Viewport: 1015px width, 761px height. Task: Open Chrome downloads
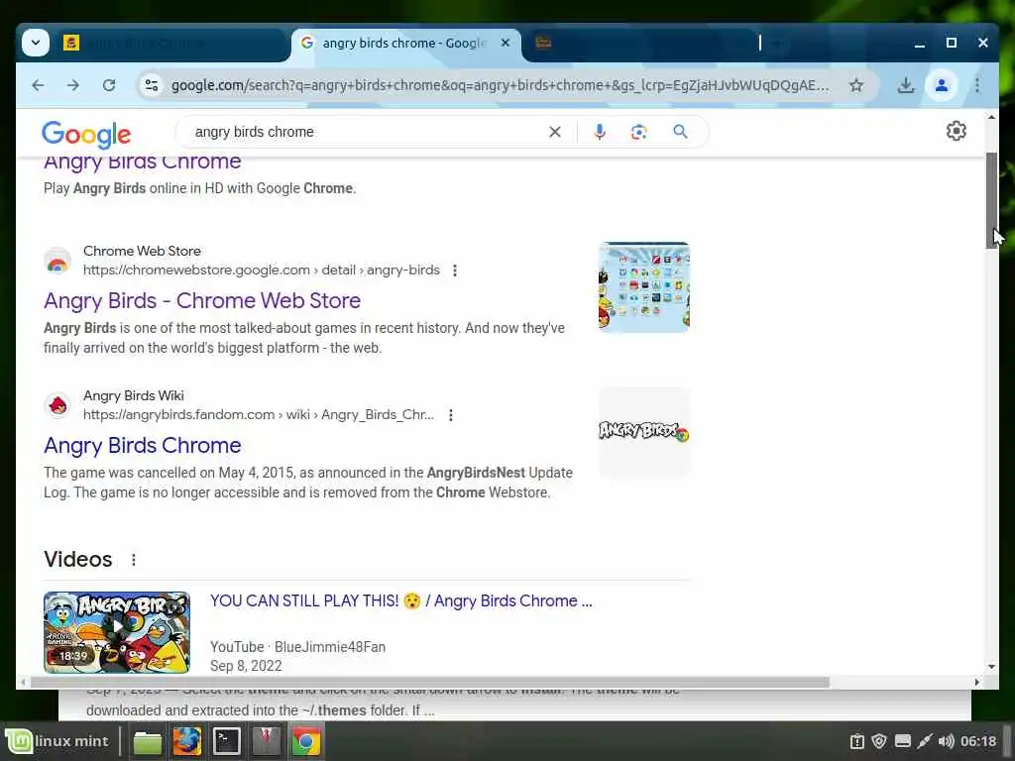click(906, 85)
